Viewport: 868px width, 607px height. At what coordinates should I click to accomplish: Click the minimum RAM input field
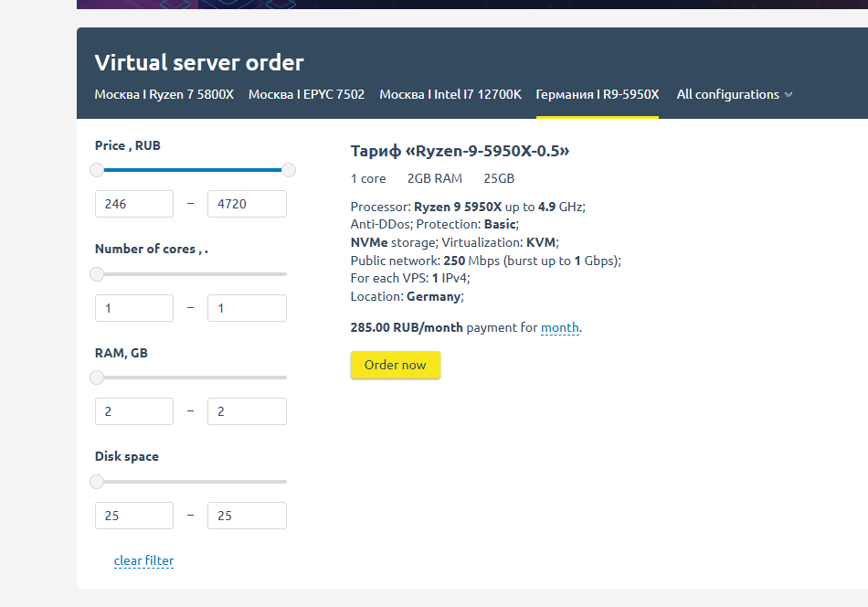coord(134,411)
